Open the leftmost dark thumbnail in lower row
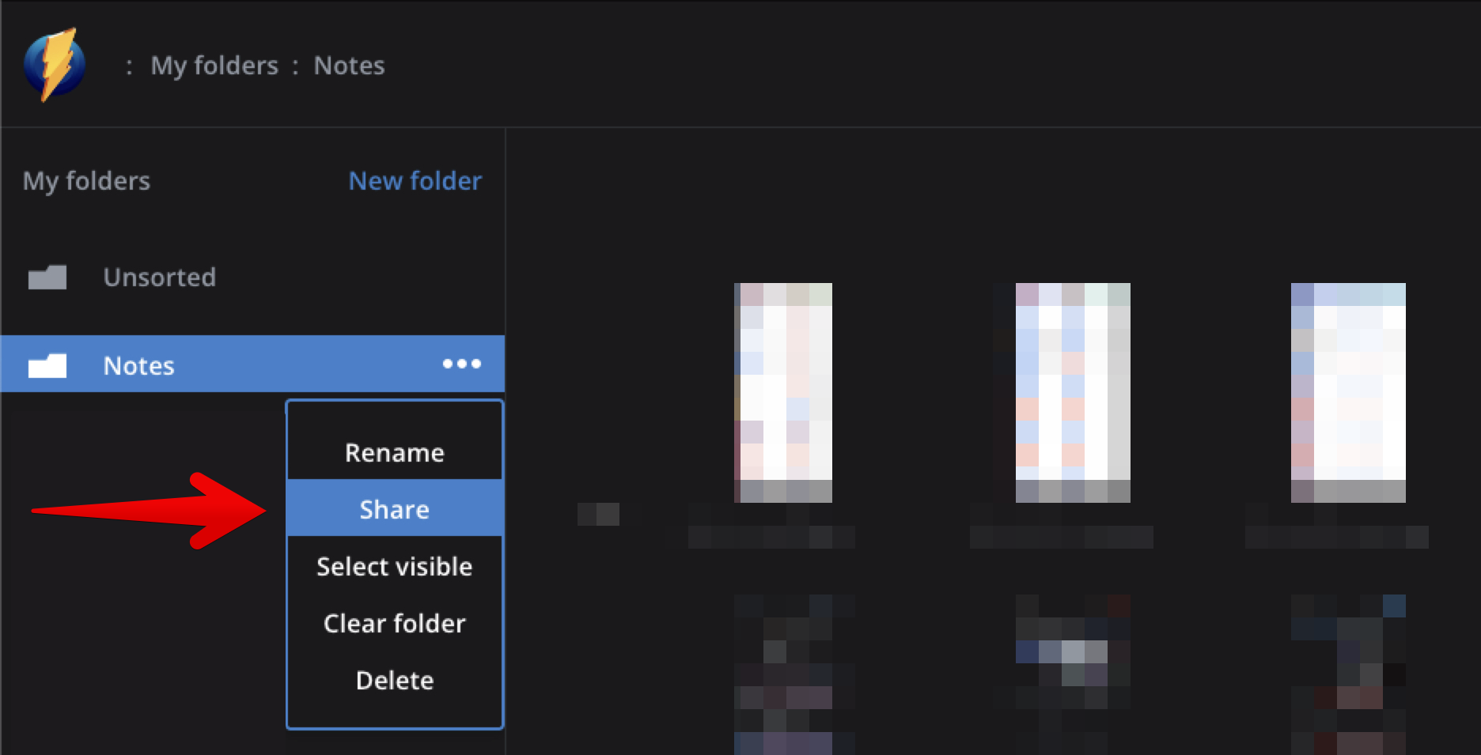This screenshot has width=1481, height=755. [x=783, y=674]
